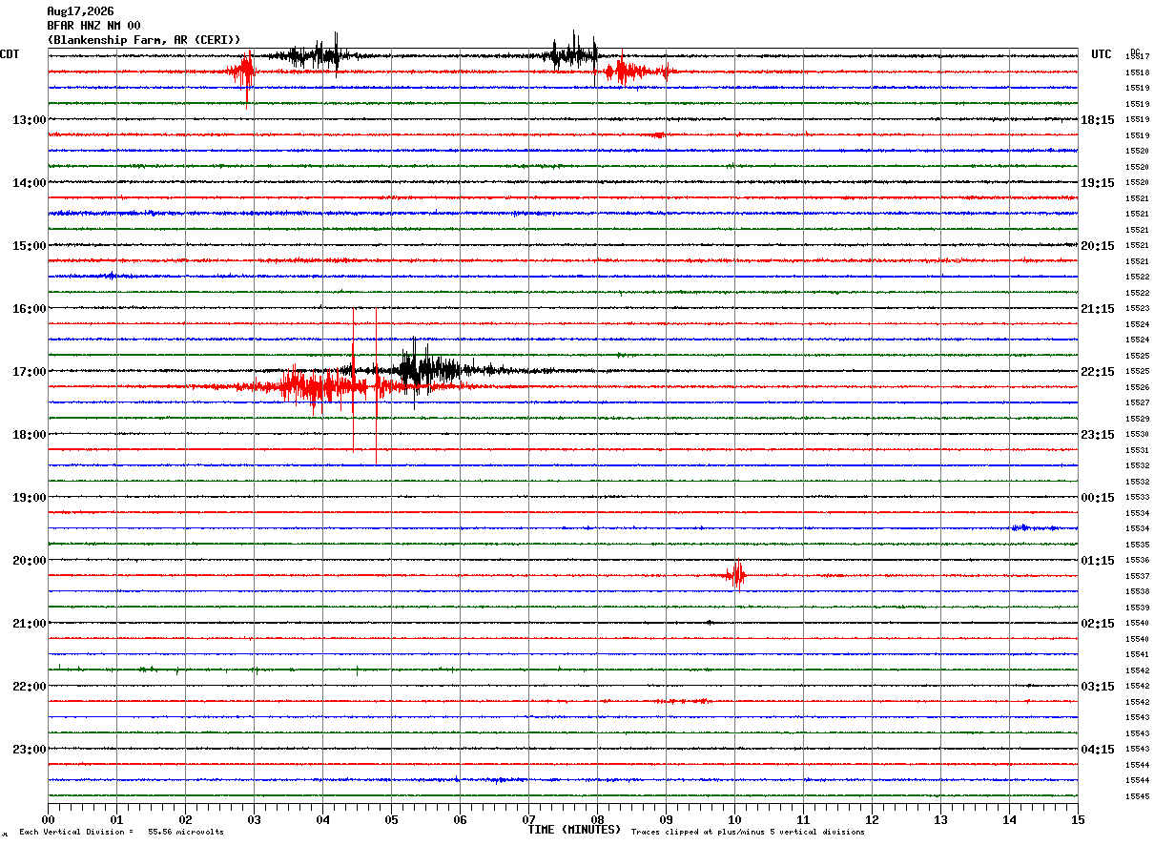This screenshot has width=1154, height=845.
Task: Click the 17:00 CDT time label
Action: coord(28,372)
